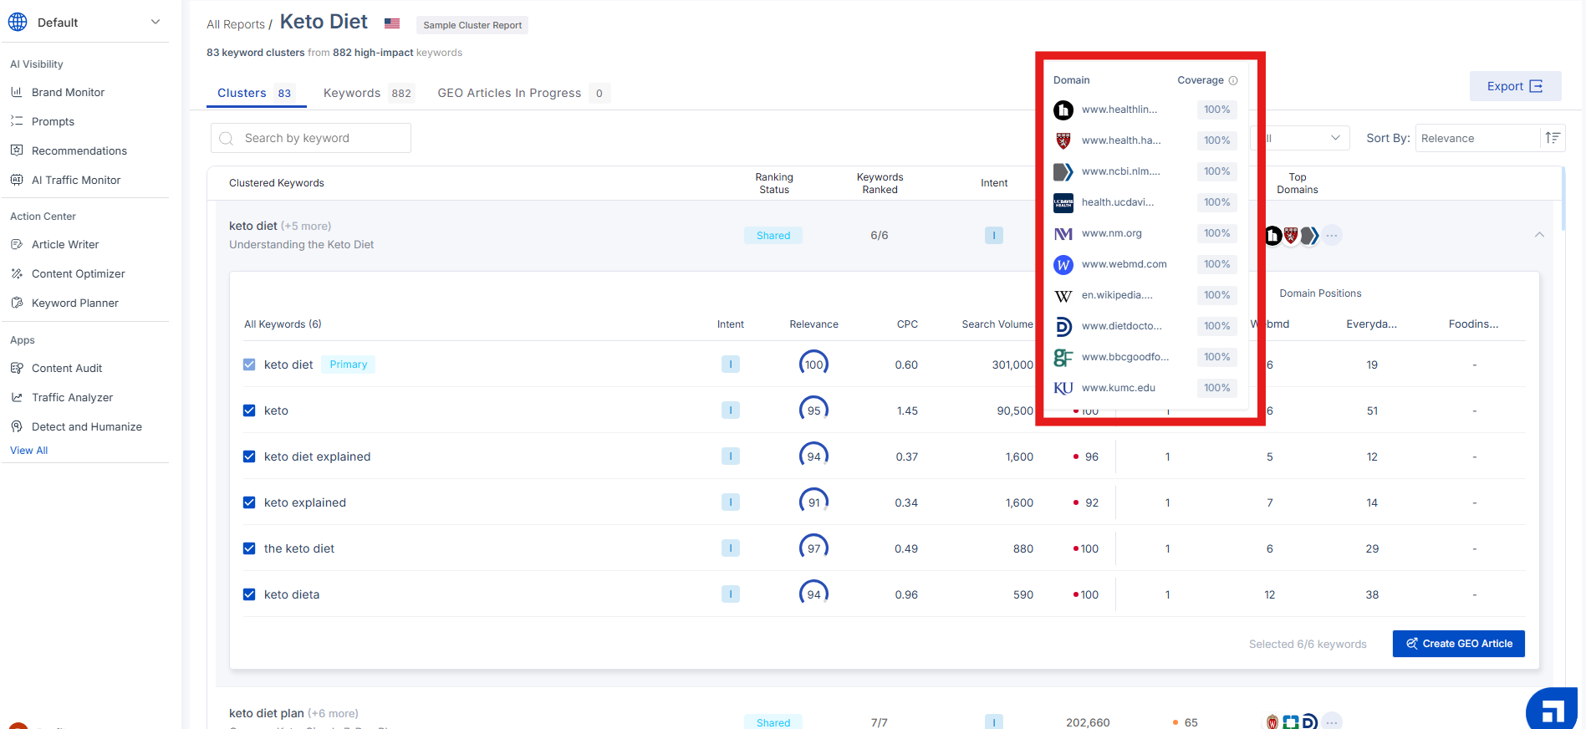Screen dimensions: 1586x729
Task: Click the Coverage info icon
Action: [1232, 80]
